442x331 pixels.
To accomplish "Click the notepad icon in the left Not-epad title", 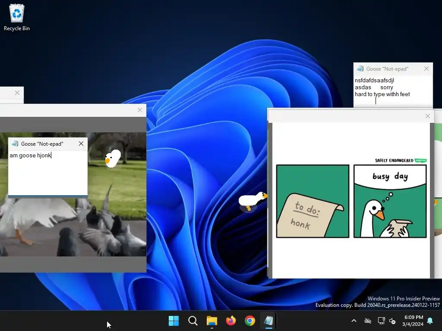I will [x=15, y=144].
